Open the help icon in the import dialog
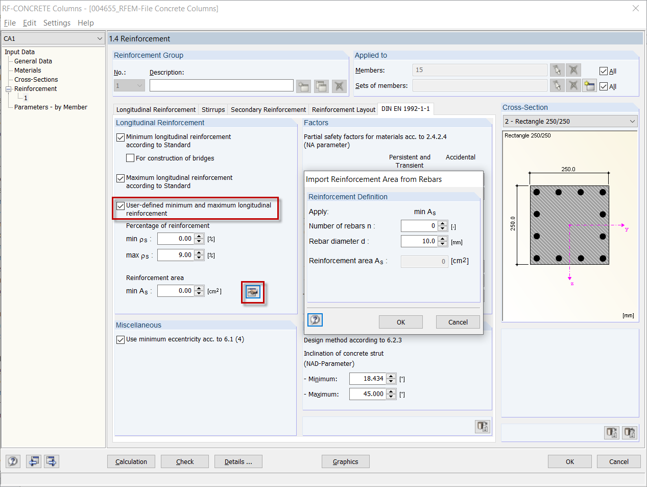The height and width of the screenshot is (487, 647). (x=315, y=319)
